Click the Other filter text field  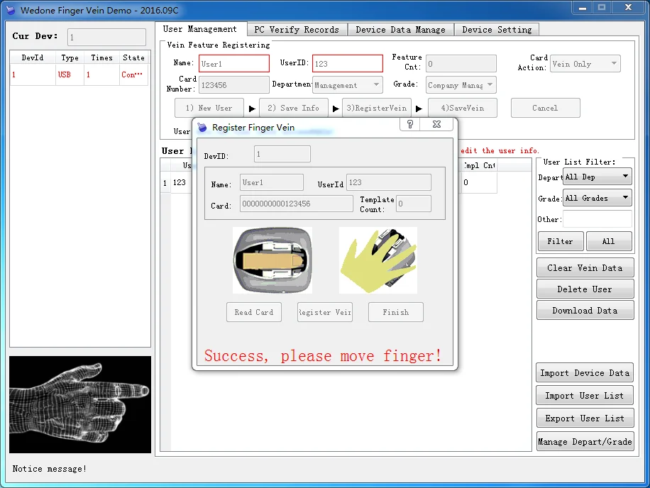coord(597,219)
